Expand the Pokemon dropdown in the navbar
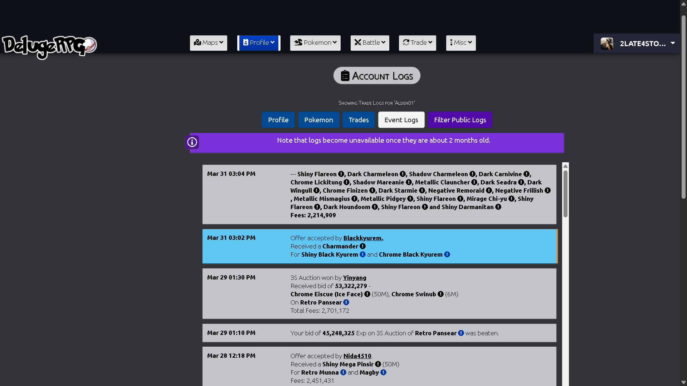Screen dimensions: 687x386 [x=315, y=43]
